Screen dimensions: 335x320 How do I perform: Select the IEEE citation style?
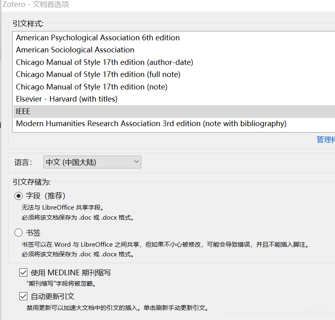174,112
